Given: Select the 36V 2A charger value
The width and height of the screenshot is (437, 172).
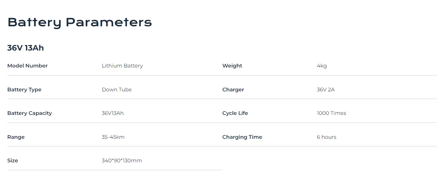Looking at the screenshot, I should (x=326, y=90).
